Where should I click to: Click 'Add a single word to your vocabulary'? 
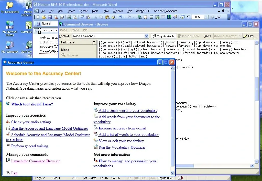128,111
